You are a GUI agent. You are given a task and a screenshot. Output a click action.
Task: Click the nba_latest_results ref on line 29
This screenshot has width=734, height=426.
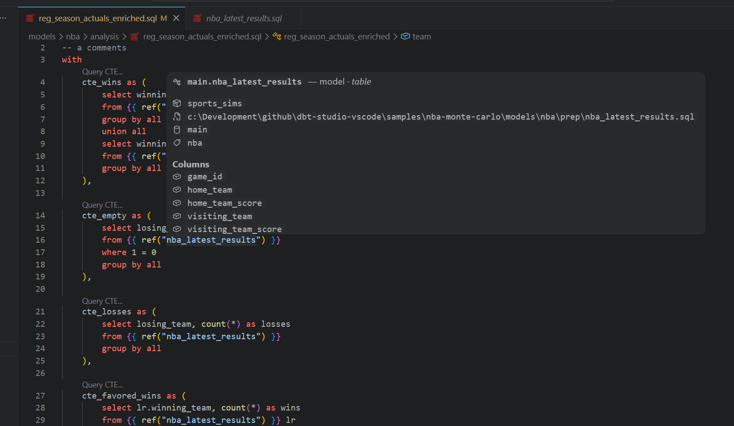[211, 420]
